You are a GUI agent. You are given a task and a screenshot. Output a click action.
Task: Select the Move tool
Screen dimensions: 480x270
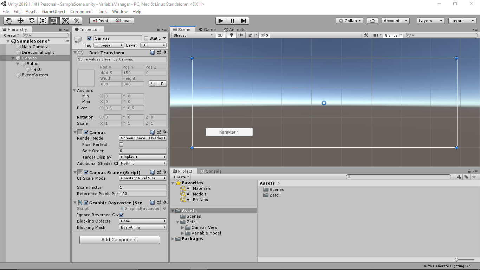[x=20, y=20]
